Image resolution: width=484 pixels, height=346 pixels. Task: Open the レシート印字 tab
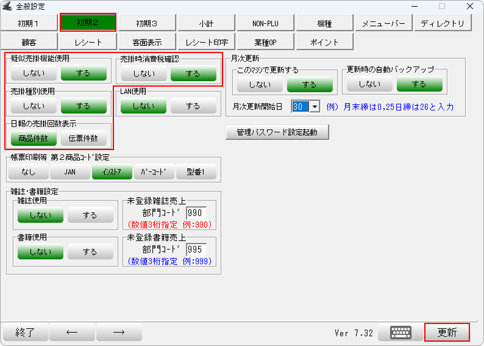tap(206, 42)
